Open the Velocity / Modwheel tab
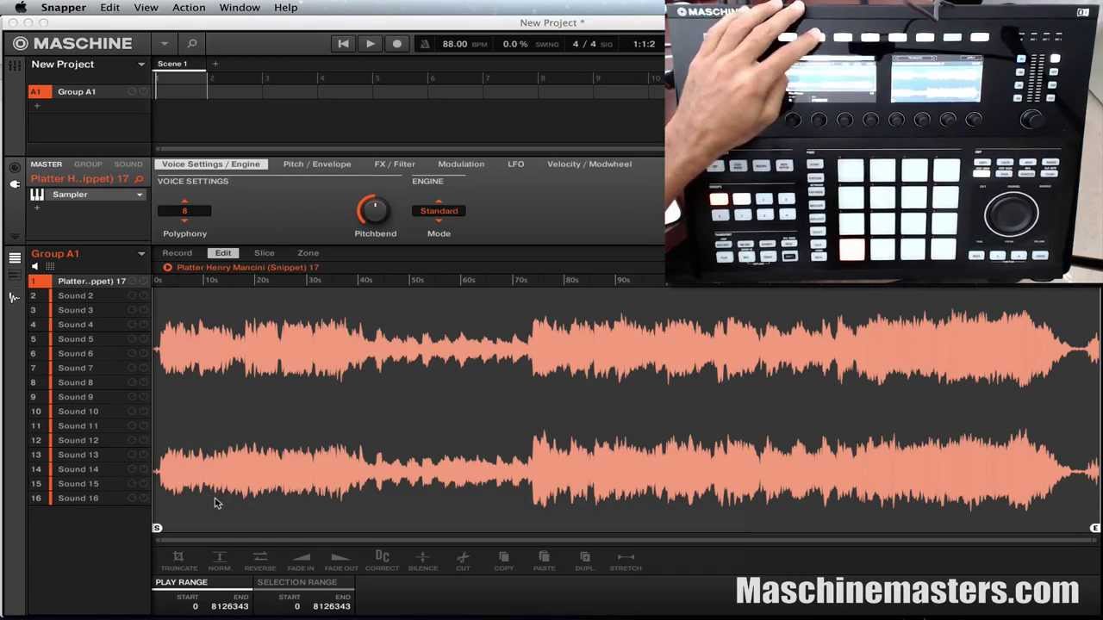1103x620 pixels. [x=589, y=164]
